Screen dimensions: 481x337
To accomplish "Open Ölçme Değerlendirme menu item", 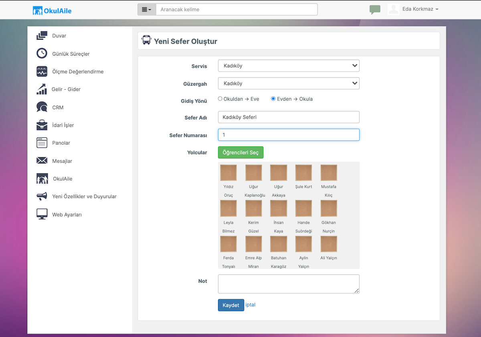I will pyautogui.click(x=78, y=72).
